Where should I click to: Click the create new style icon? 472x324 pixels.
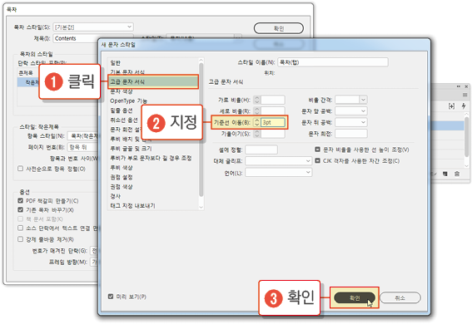[445, 174]
